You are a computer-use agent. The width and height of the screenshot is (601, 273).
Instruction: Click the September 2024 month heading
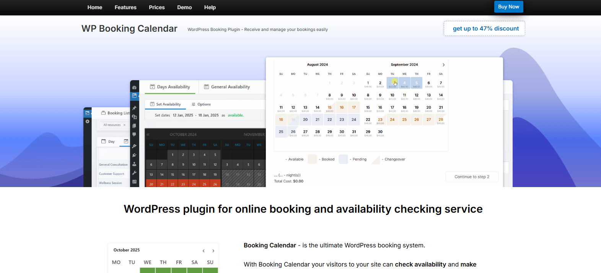(x=404, y=65)
